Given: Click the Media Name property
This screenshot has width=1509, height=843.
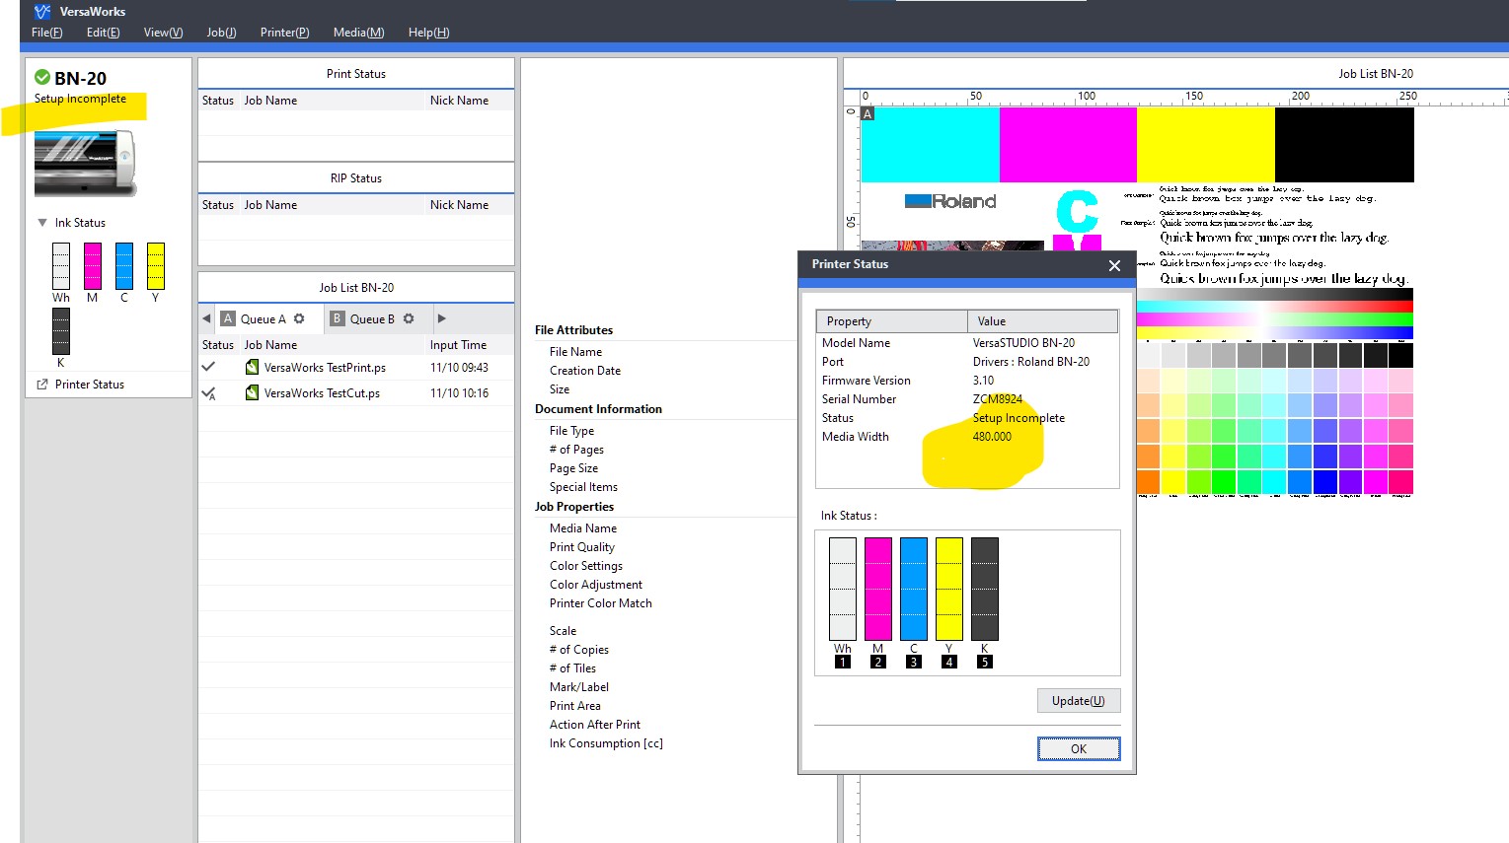Looking at the screenshot, I should [x=583, y=528].
